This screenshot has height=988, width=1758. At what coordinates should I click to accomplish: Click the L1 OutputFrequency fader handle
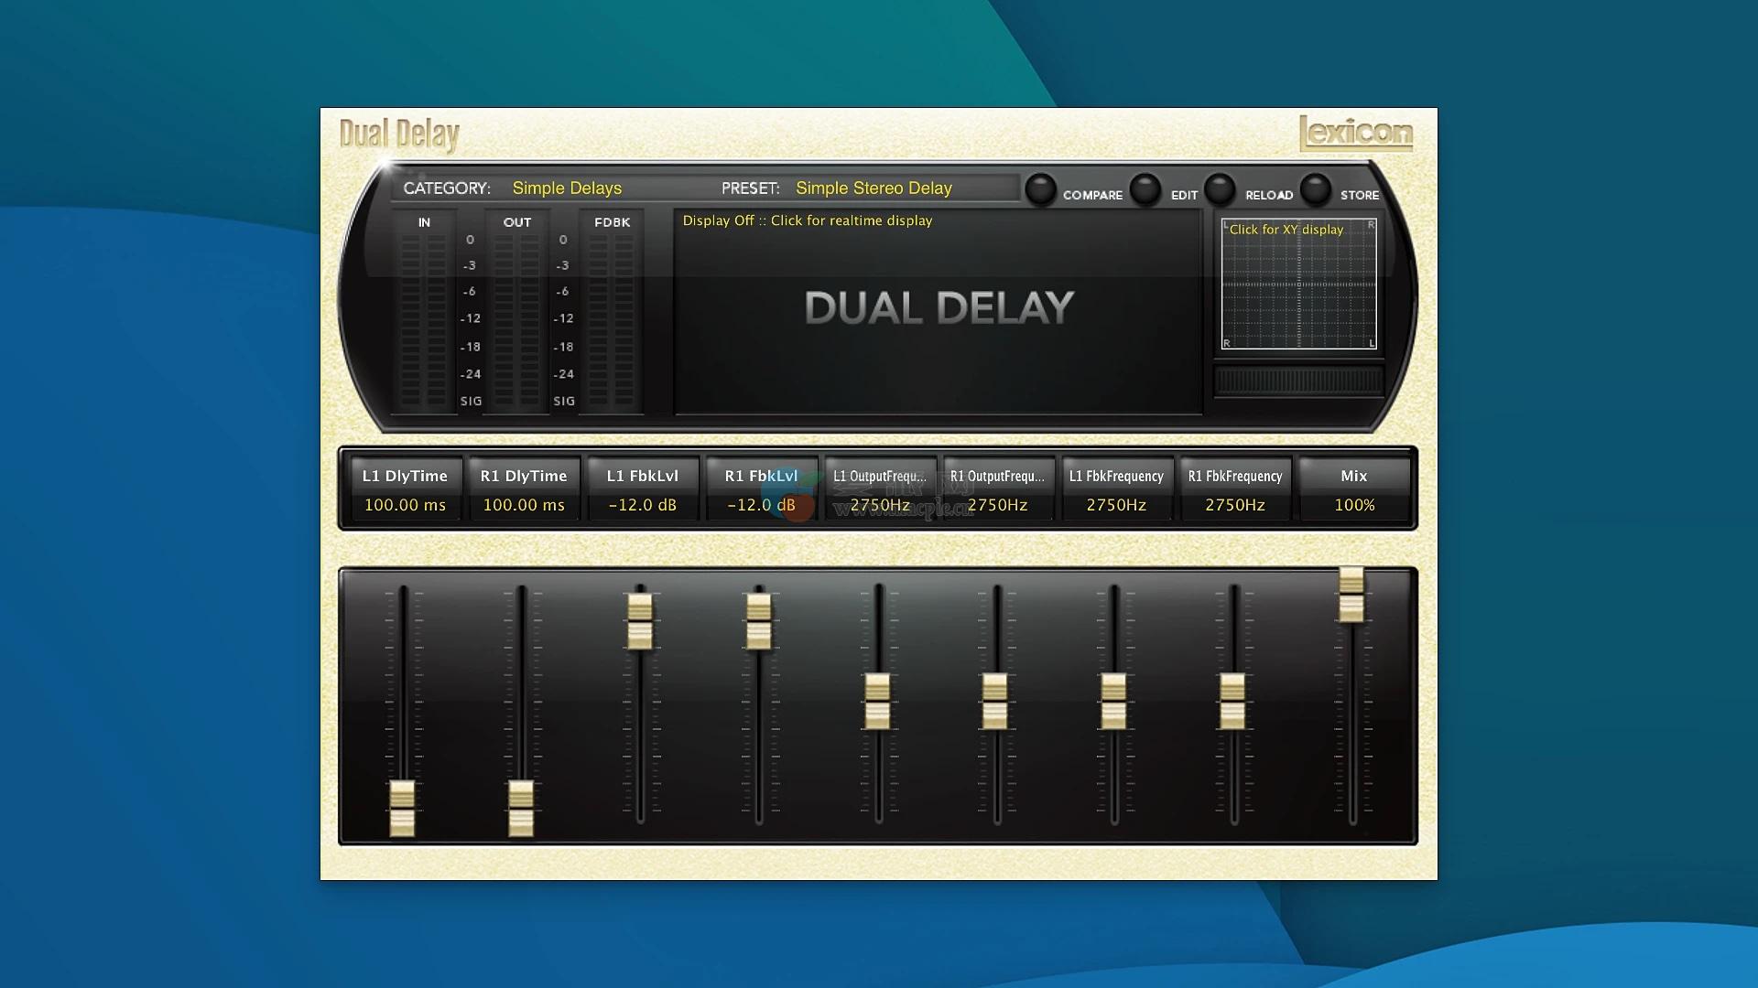(877, 701)
